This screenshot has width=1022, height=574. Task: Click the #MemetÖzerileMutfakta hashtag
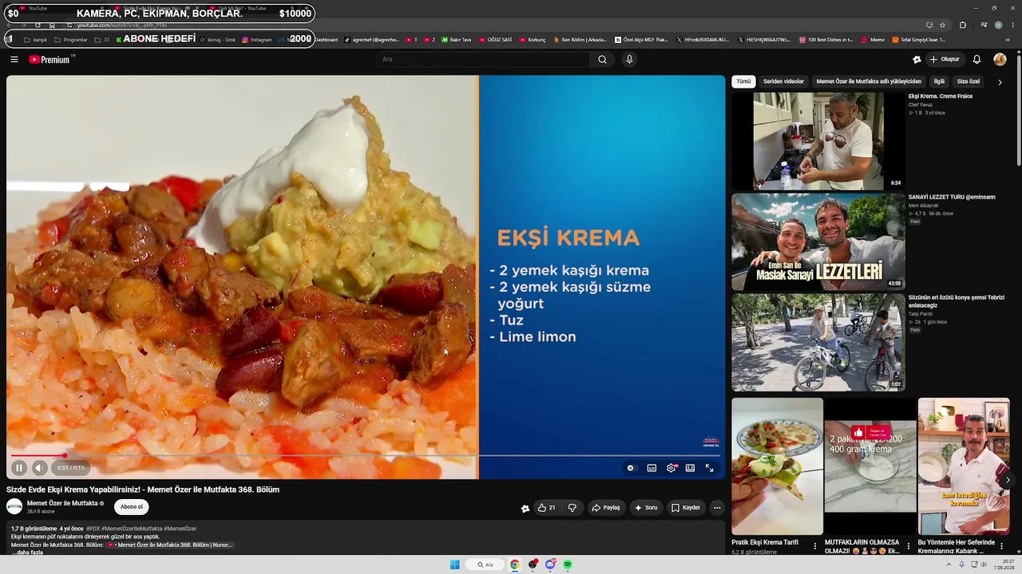click(x=132, y=529)
